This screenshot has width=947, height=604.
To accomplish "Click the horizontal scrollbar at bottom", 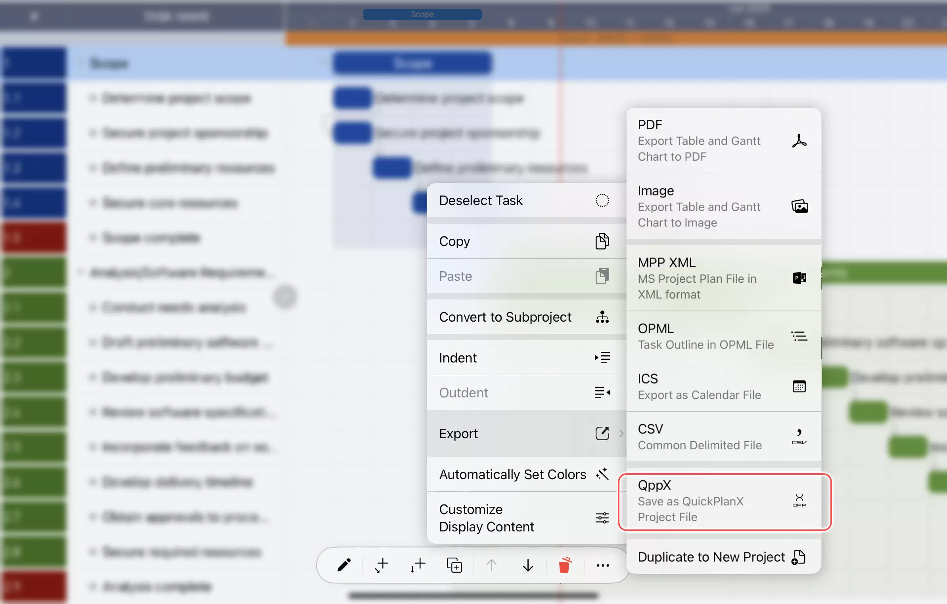I will click(473, 595).
